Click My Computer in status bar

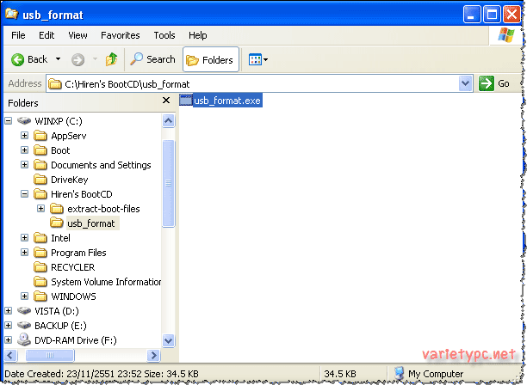click(x=429, y=374)
